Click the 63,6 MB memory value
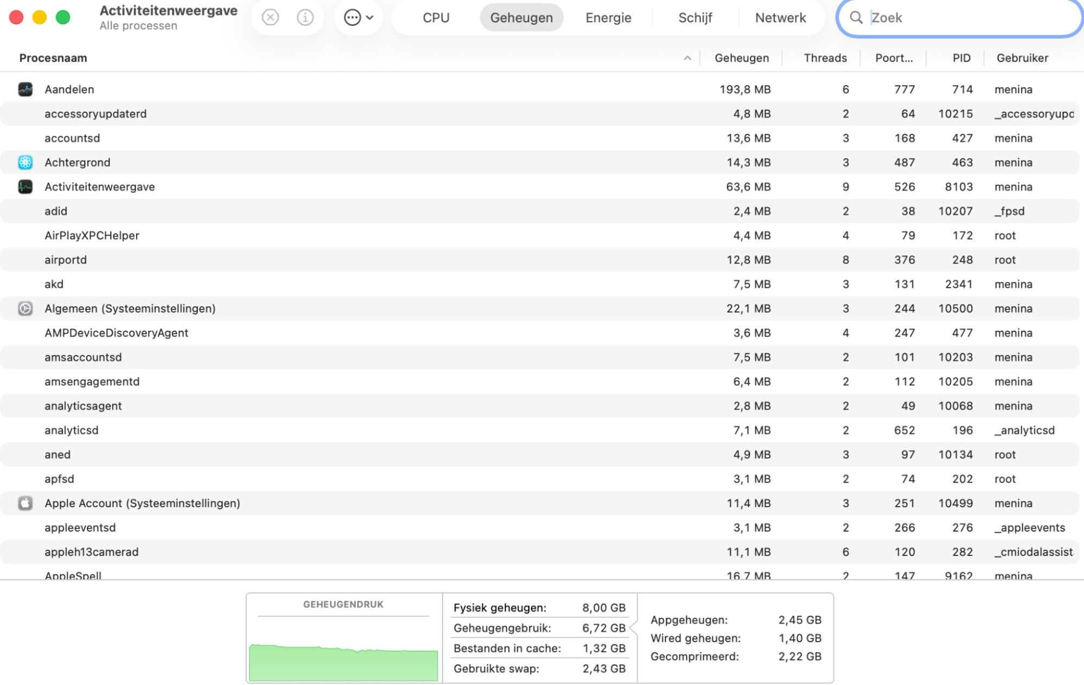The width and height of the screenshot is (1084, 685). 748,187
